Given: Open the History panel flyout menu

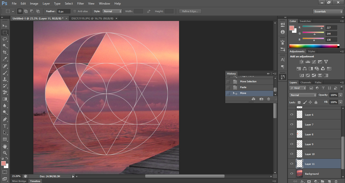Looking at the screenshot, I should coord(275,73).
